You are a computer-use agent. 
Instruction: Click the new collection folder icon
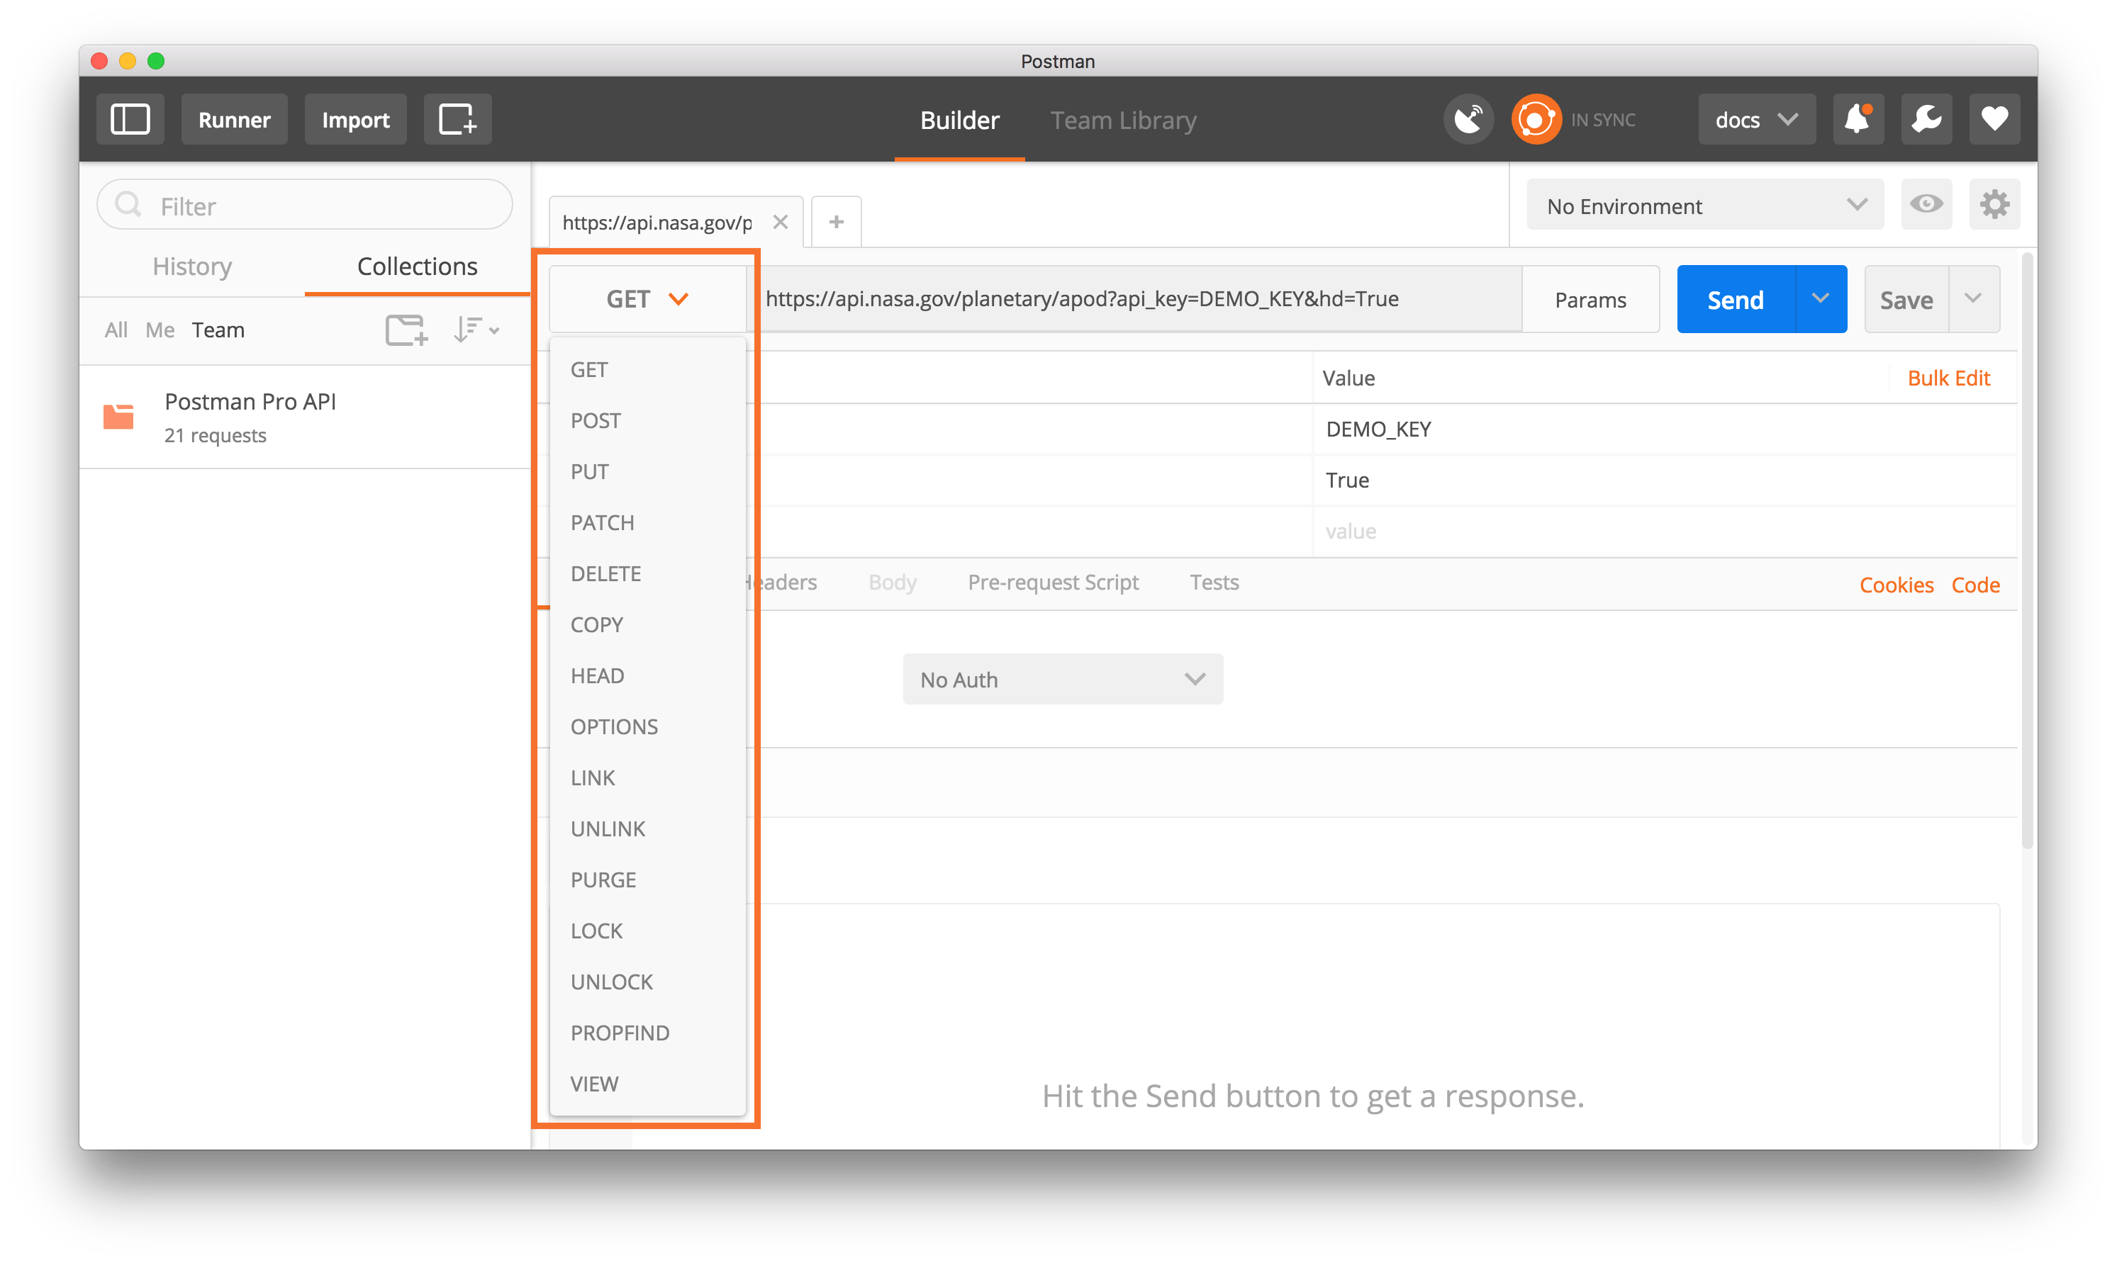pos(406,330)
